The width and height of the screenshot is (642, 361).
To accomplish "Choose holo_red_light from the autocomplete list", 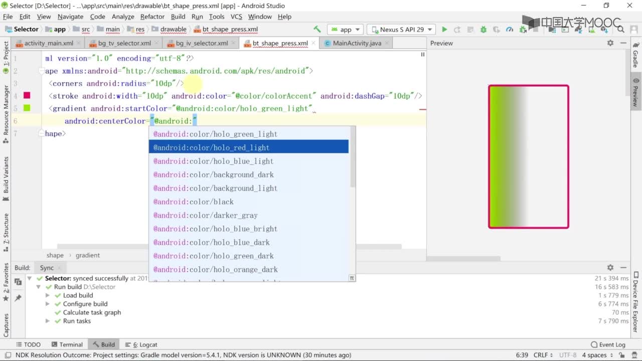I will pos(249,147).
